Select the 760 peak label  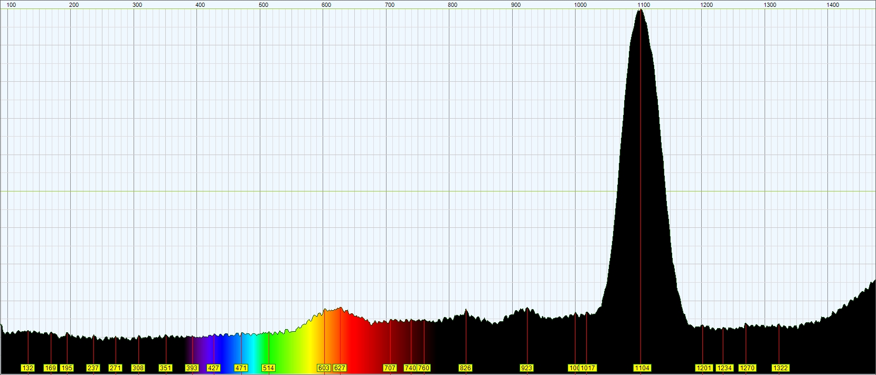tap(423, 368)
